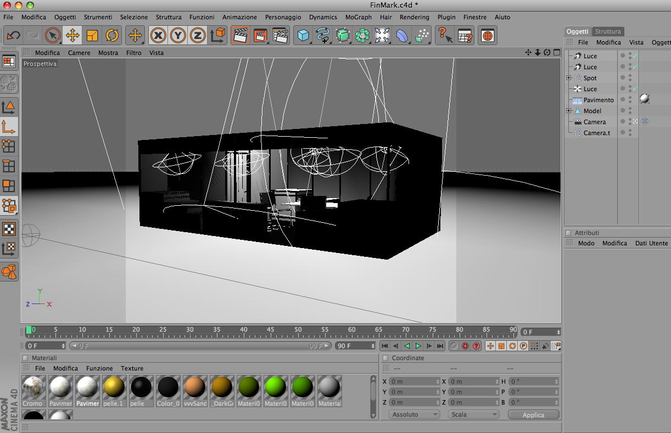Expand the Spot object tree node

coord(569,78)
